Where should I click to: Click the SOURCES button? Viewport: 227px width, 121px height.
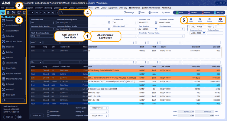point(37,115)
